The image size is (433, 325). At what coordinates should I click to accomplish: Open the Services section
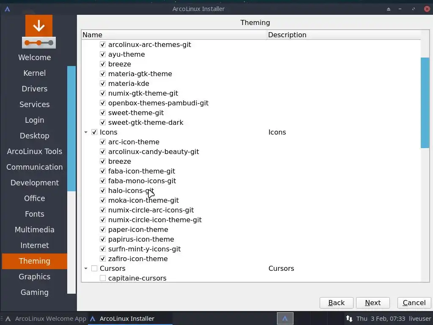pyautogui.click(x=35, y=105)
